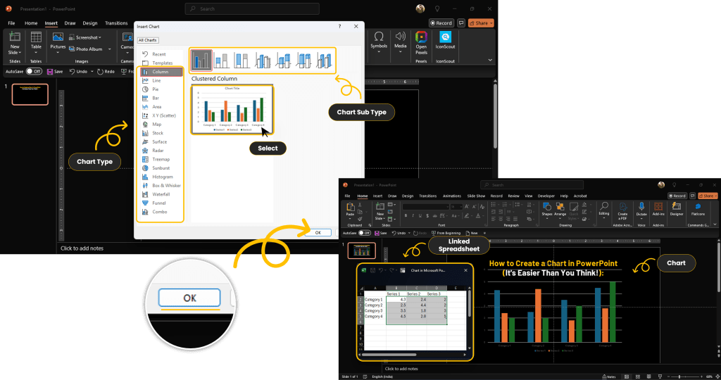Click the Create a PDF icon
Viewport: 721px width, 380px height.
[622, 209]
